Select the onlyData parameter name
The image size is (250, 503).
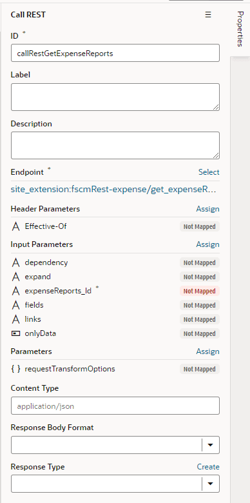pyautogui.click(x=41, y=333)
